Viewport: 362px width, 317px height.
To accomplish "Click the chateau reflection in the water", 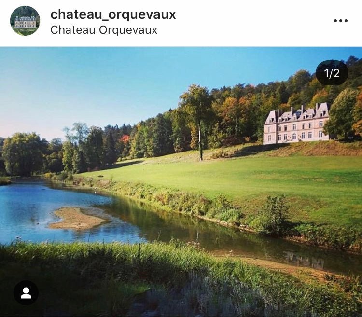I will (x=304, y=260).
